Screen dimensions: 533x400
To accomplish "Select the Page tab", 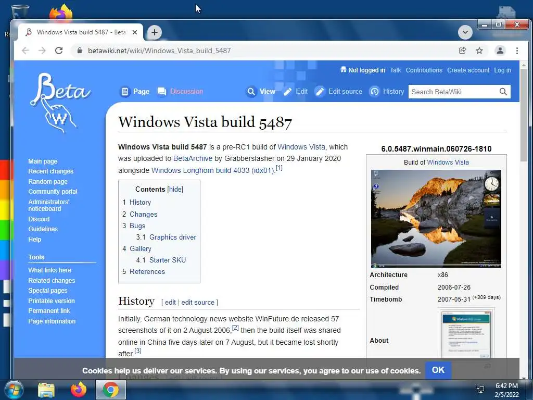I will coord(135,92).
